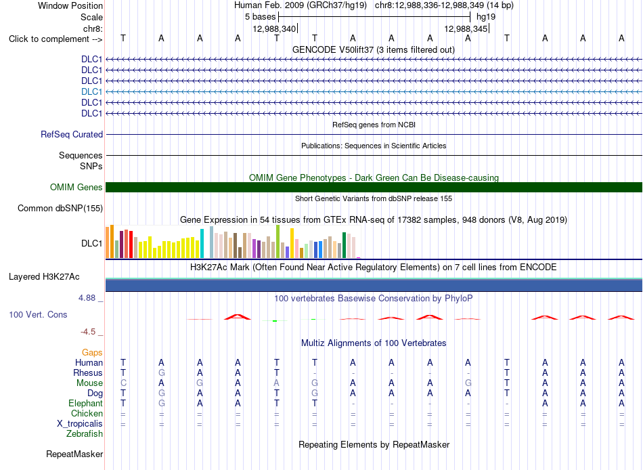Image resolution: width=643 pixels, height=470 pixels.
Task: Click the Sequences track label
Action: click(81, 155)
